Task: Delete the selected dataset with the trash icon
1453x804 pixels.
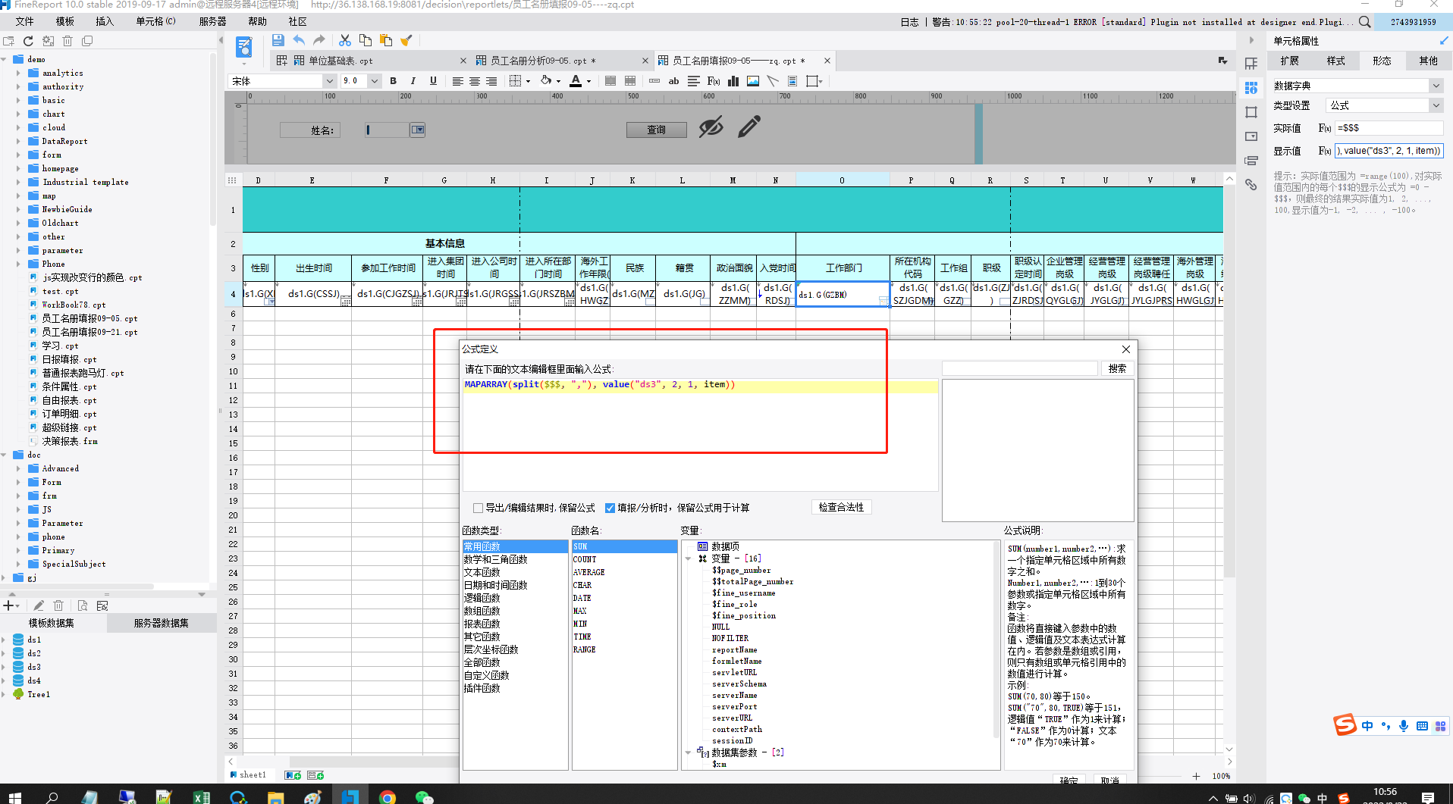Action: pos(58,605)
